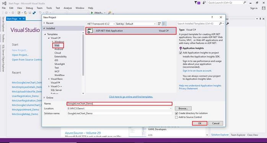Open the File menu
The image size is (267, 143).
pyautogui.click(x=4, y=8)
